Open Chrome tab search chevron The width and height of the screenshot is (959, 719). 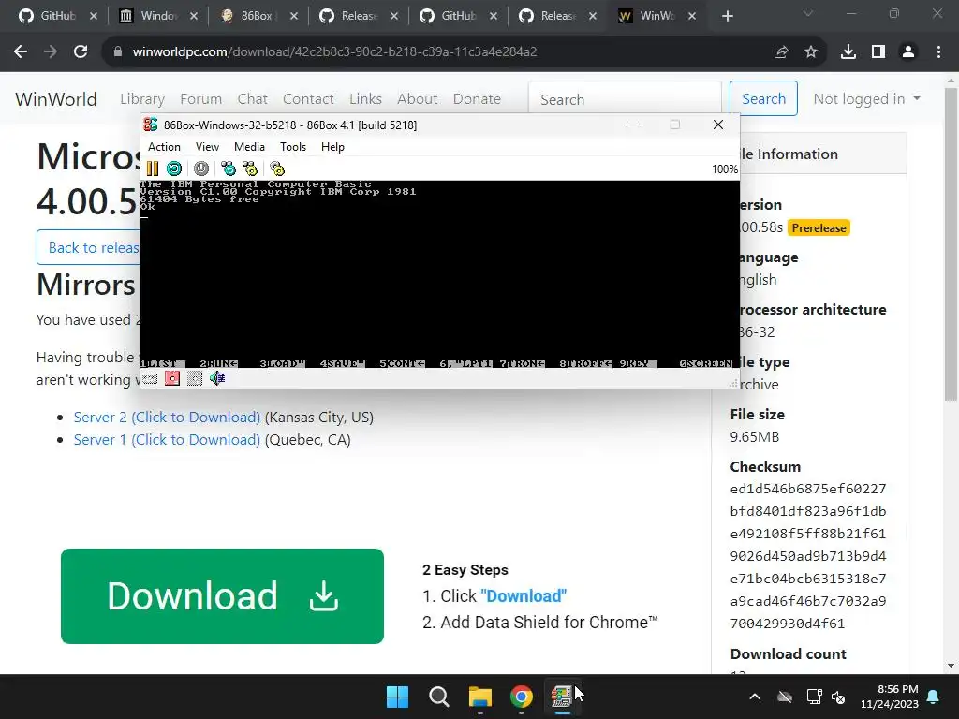tap(808, 13)
